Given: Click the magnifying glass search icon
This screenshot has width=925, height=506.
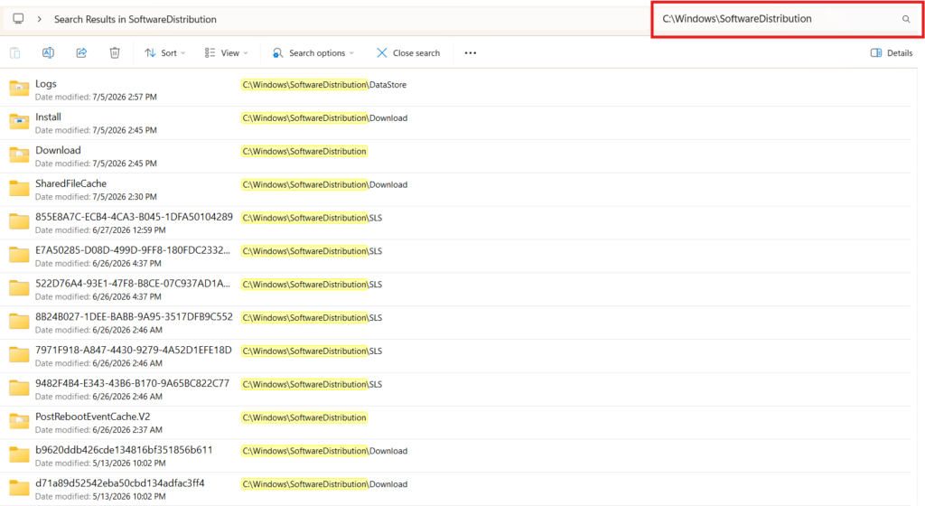Looking at the screenshot, I should point(906,20).
